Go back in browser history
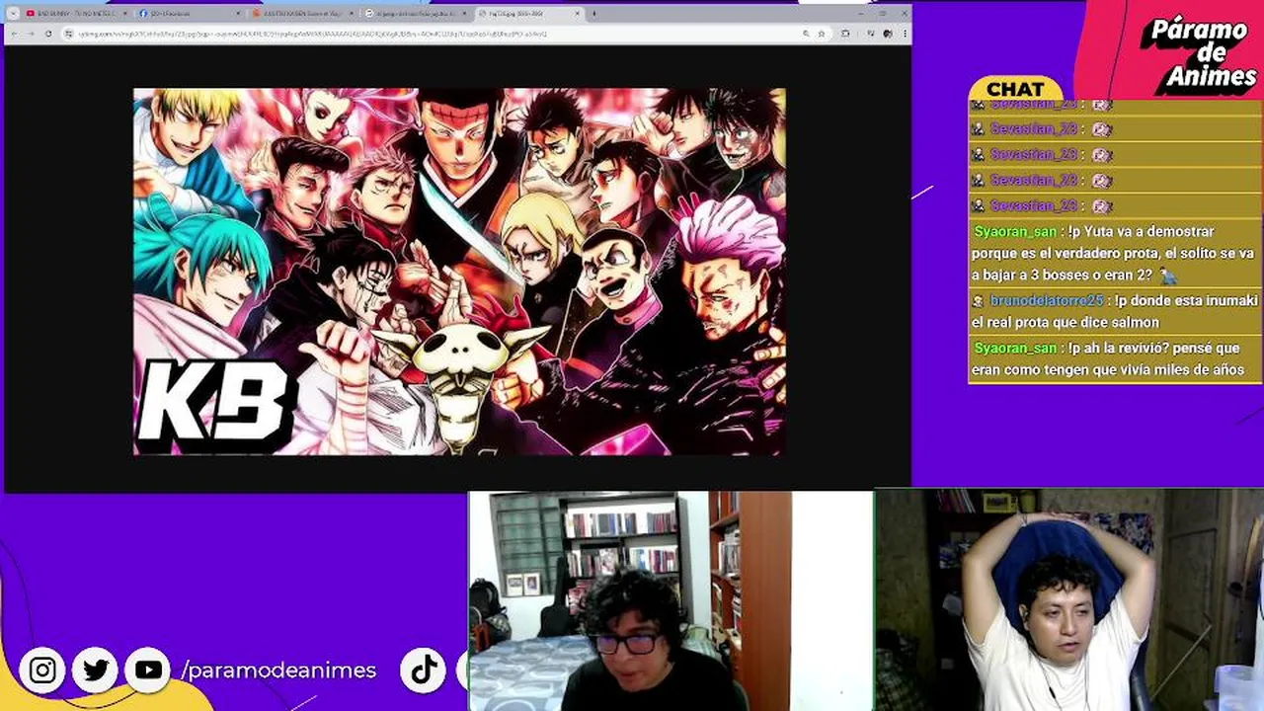The height and width of the screenshot is (711, 1264). click(16, 34)
